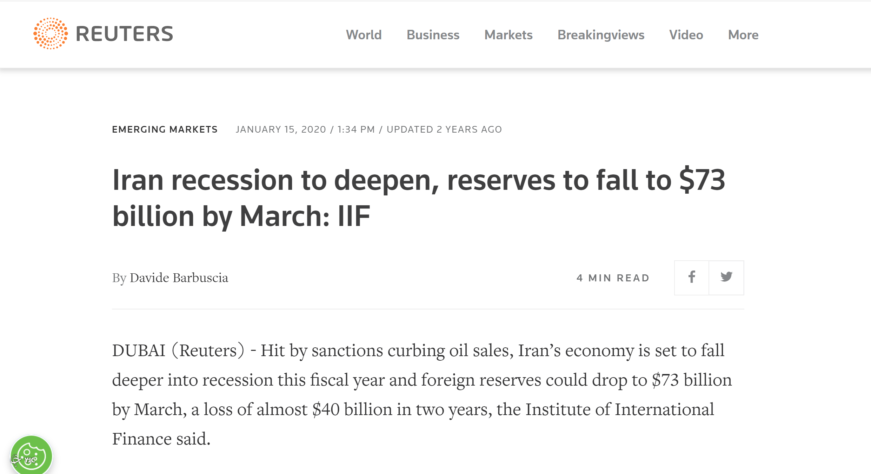Image resolution: width=871 pixels, height=474 pixels.
Task: Open the World section
Action: coord(364,35)
